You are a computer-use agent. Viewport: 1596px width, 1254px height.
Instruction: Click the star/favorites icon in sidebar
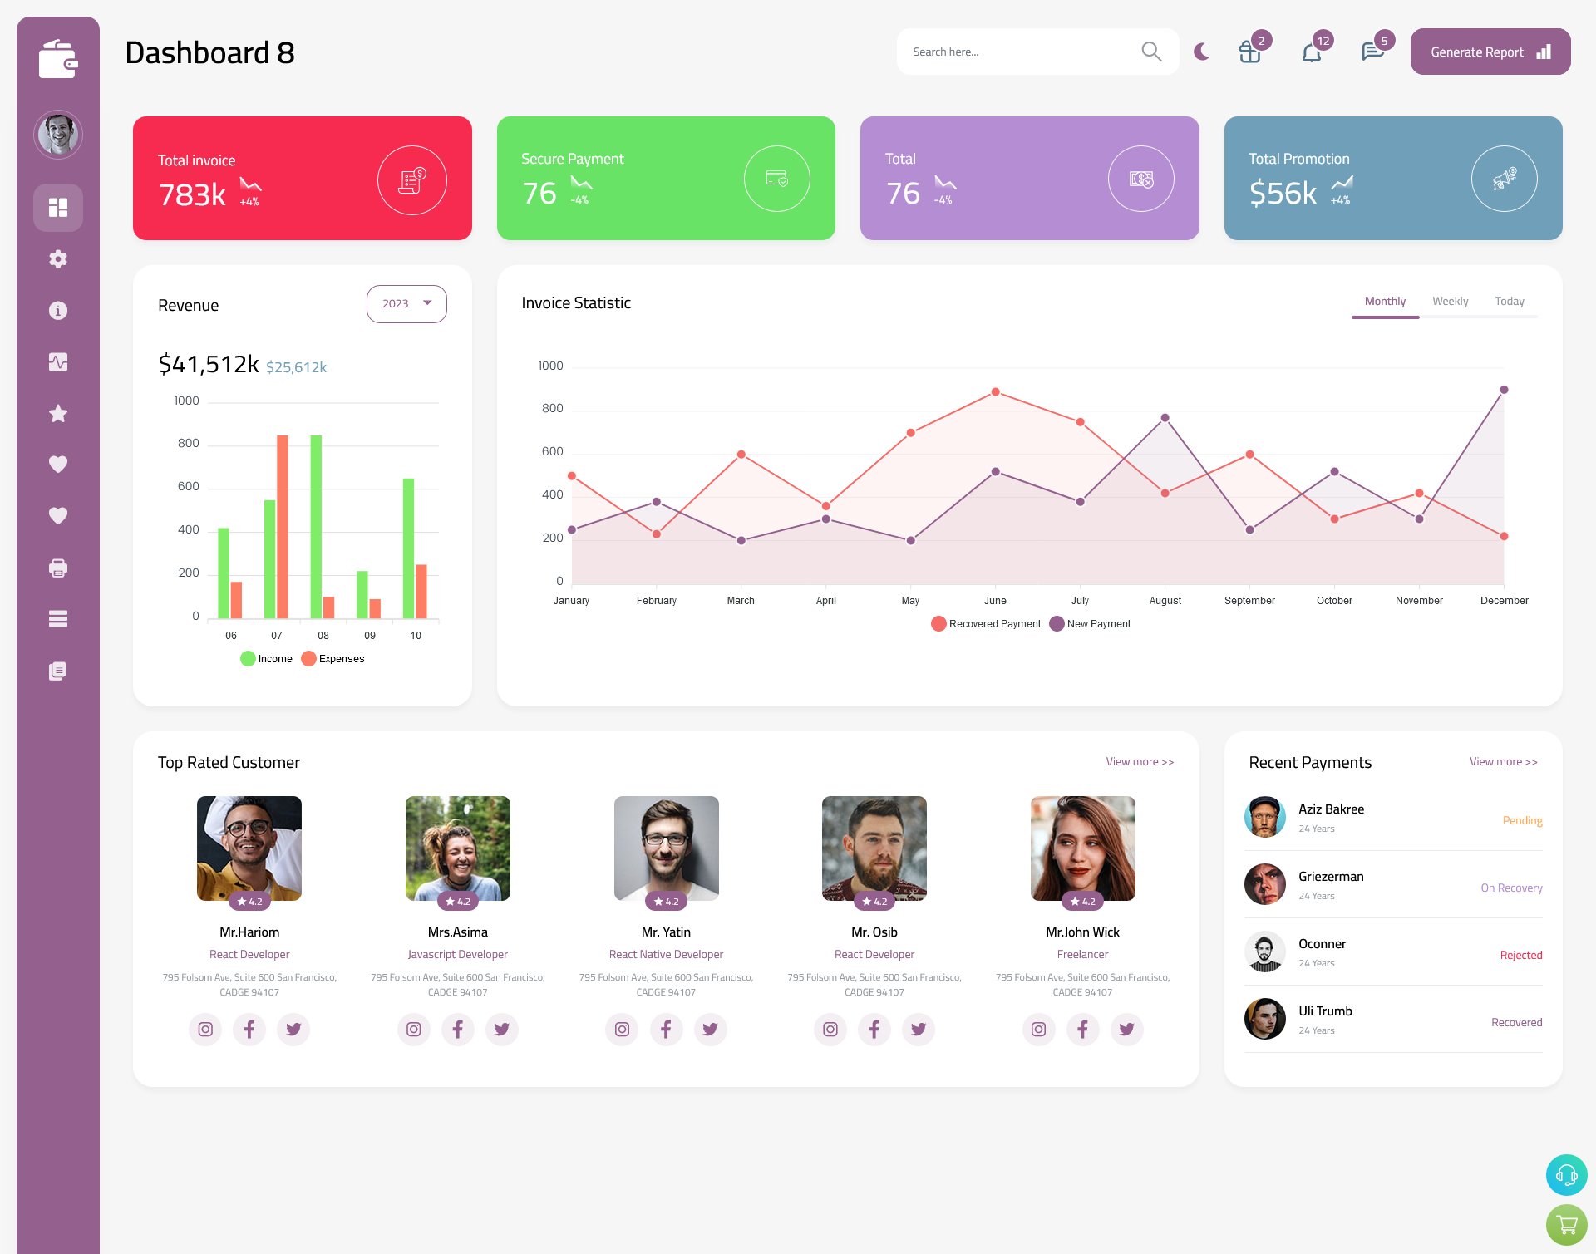57,413
